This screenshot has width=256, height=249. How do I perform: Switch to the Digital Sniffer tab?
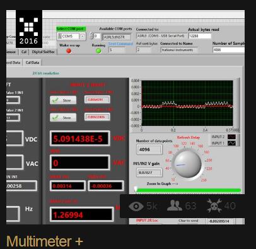click(43, 52)
